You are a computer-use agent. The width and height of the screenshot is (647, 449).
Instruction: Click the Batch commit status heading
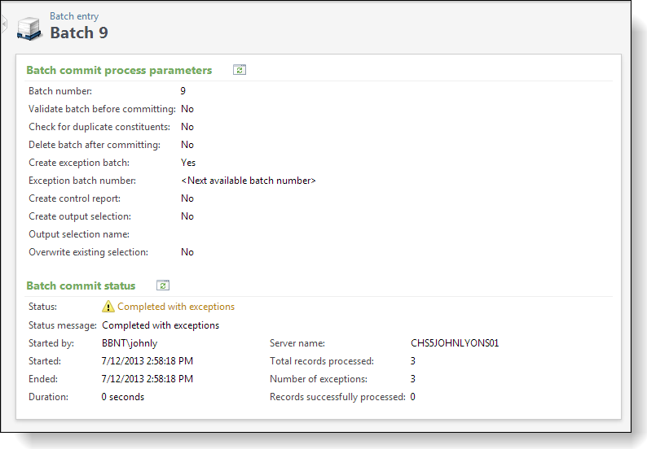click(x=81, y=286)
